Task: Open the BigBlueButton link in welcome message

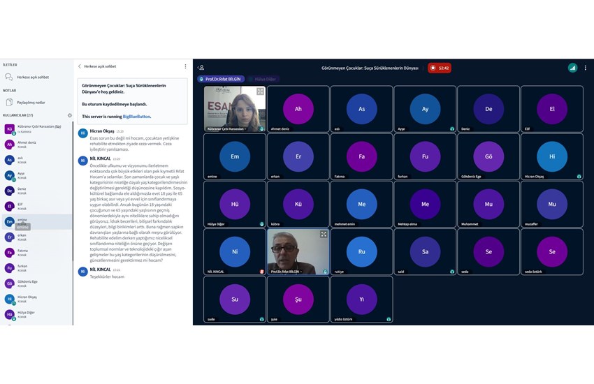Action: 136,117
